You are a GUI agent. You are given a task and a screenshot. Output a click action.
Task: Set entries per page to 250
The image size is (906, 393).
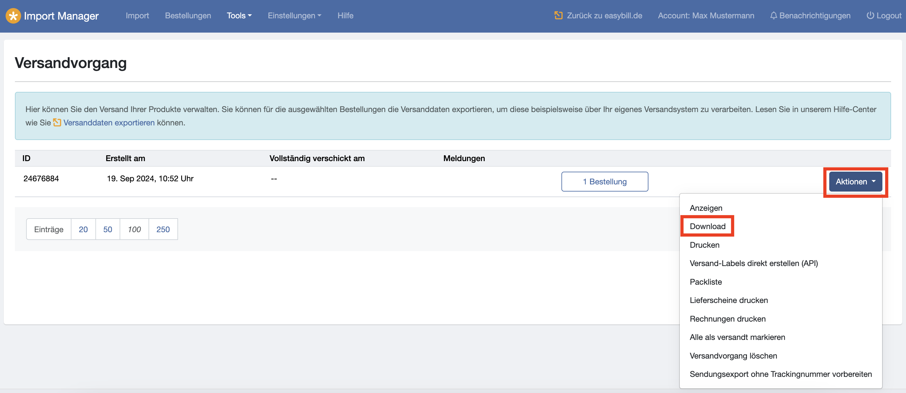tap(163, 229)
